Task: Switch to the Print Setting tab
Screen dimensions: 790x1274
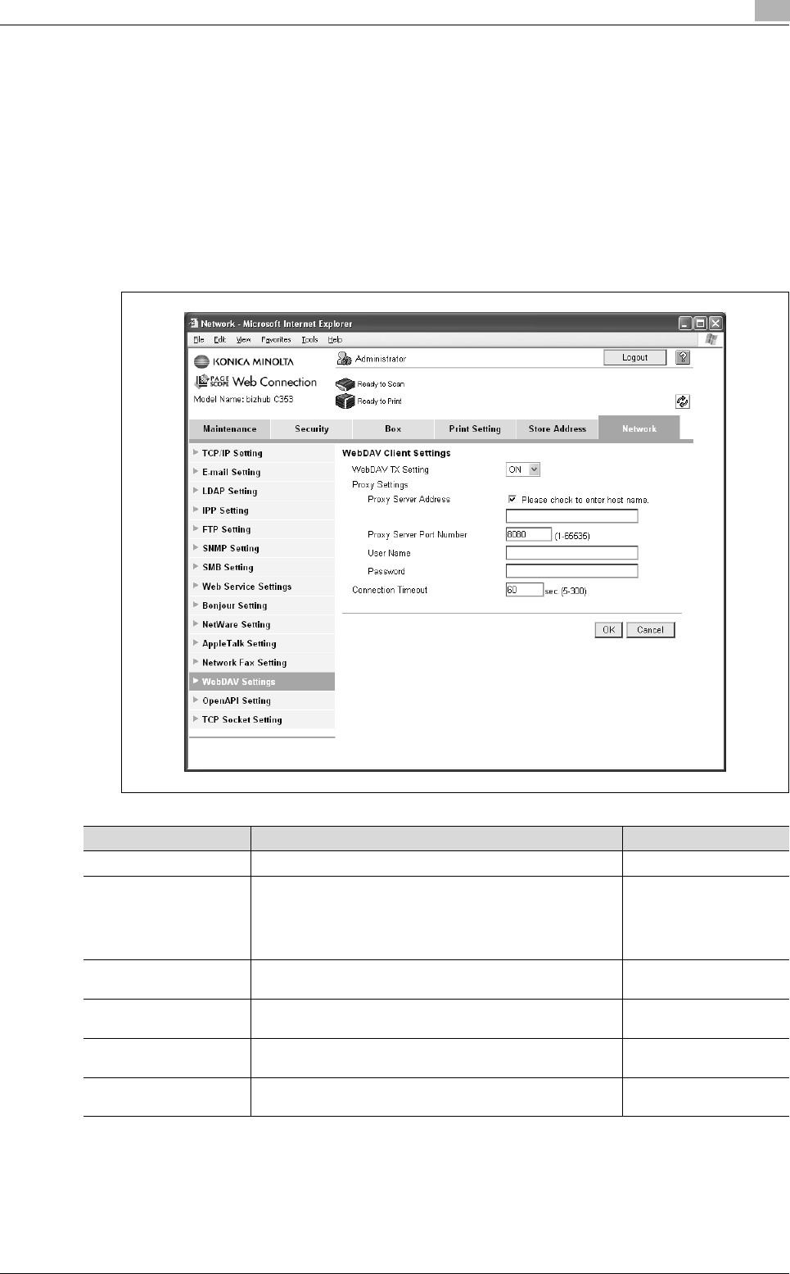Action: [x=475, y=428]
